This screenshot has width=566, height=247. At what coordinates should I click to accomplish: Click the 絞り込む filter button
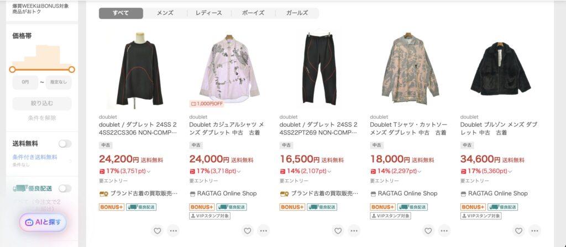tap(42, 103)
